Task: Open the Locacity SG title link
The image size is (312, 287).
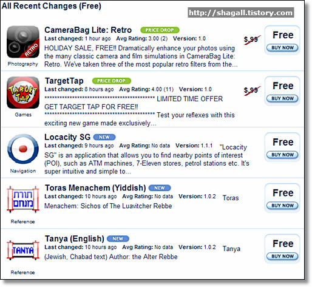Action: 67,137
